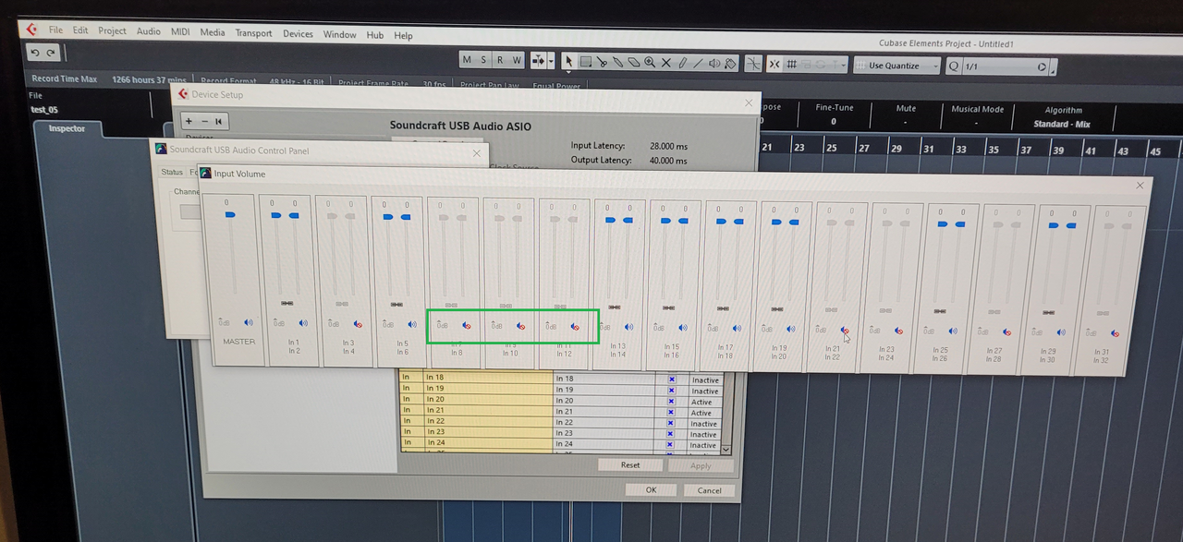Open the MIDI menu
Screen dimensions: 1183x542
(x=180, y=31)
